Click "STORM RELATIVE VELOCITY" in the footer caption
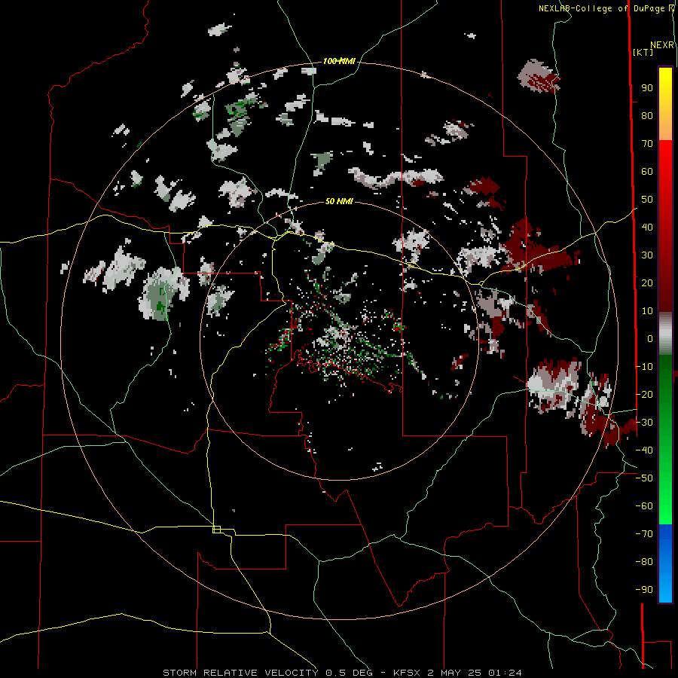 (241, 673)
